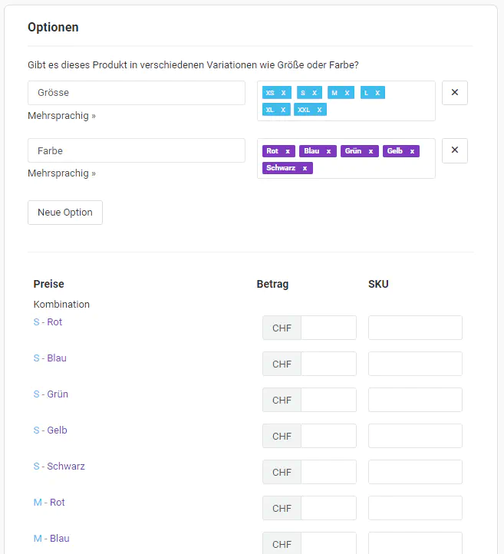Expand Mehrsprachig under Farbe field

pos(61,173)
